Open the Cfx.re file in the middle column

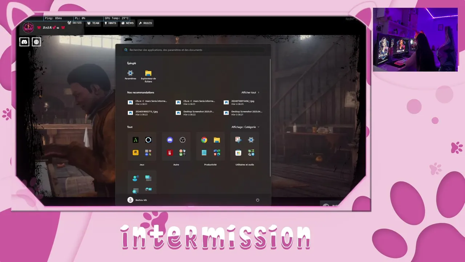(196, 103)
